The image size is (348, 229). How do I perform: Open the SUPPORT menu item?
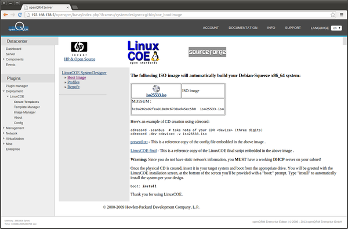coord(293,28)
